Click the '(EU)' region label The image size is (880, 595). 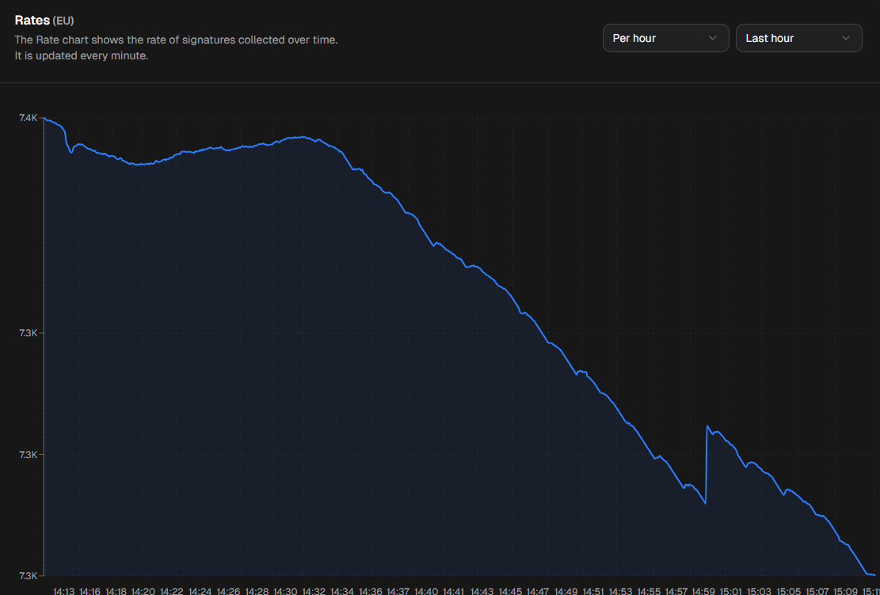tap(63, 21)
